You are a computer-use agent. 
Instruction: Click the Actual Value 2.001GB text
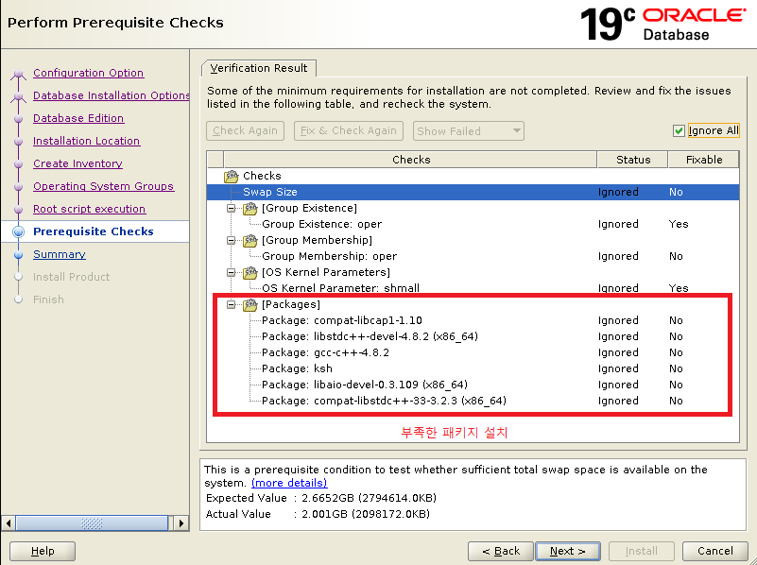318,514
